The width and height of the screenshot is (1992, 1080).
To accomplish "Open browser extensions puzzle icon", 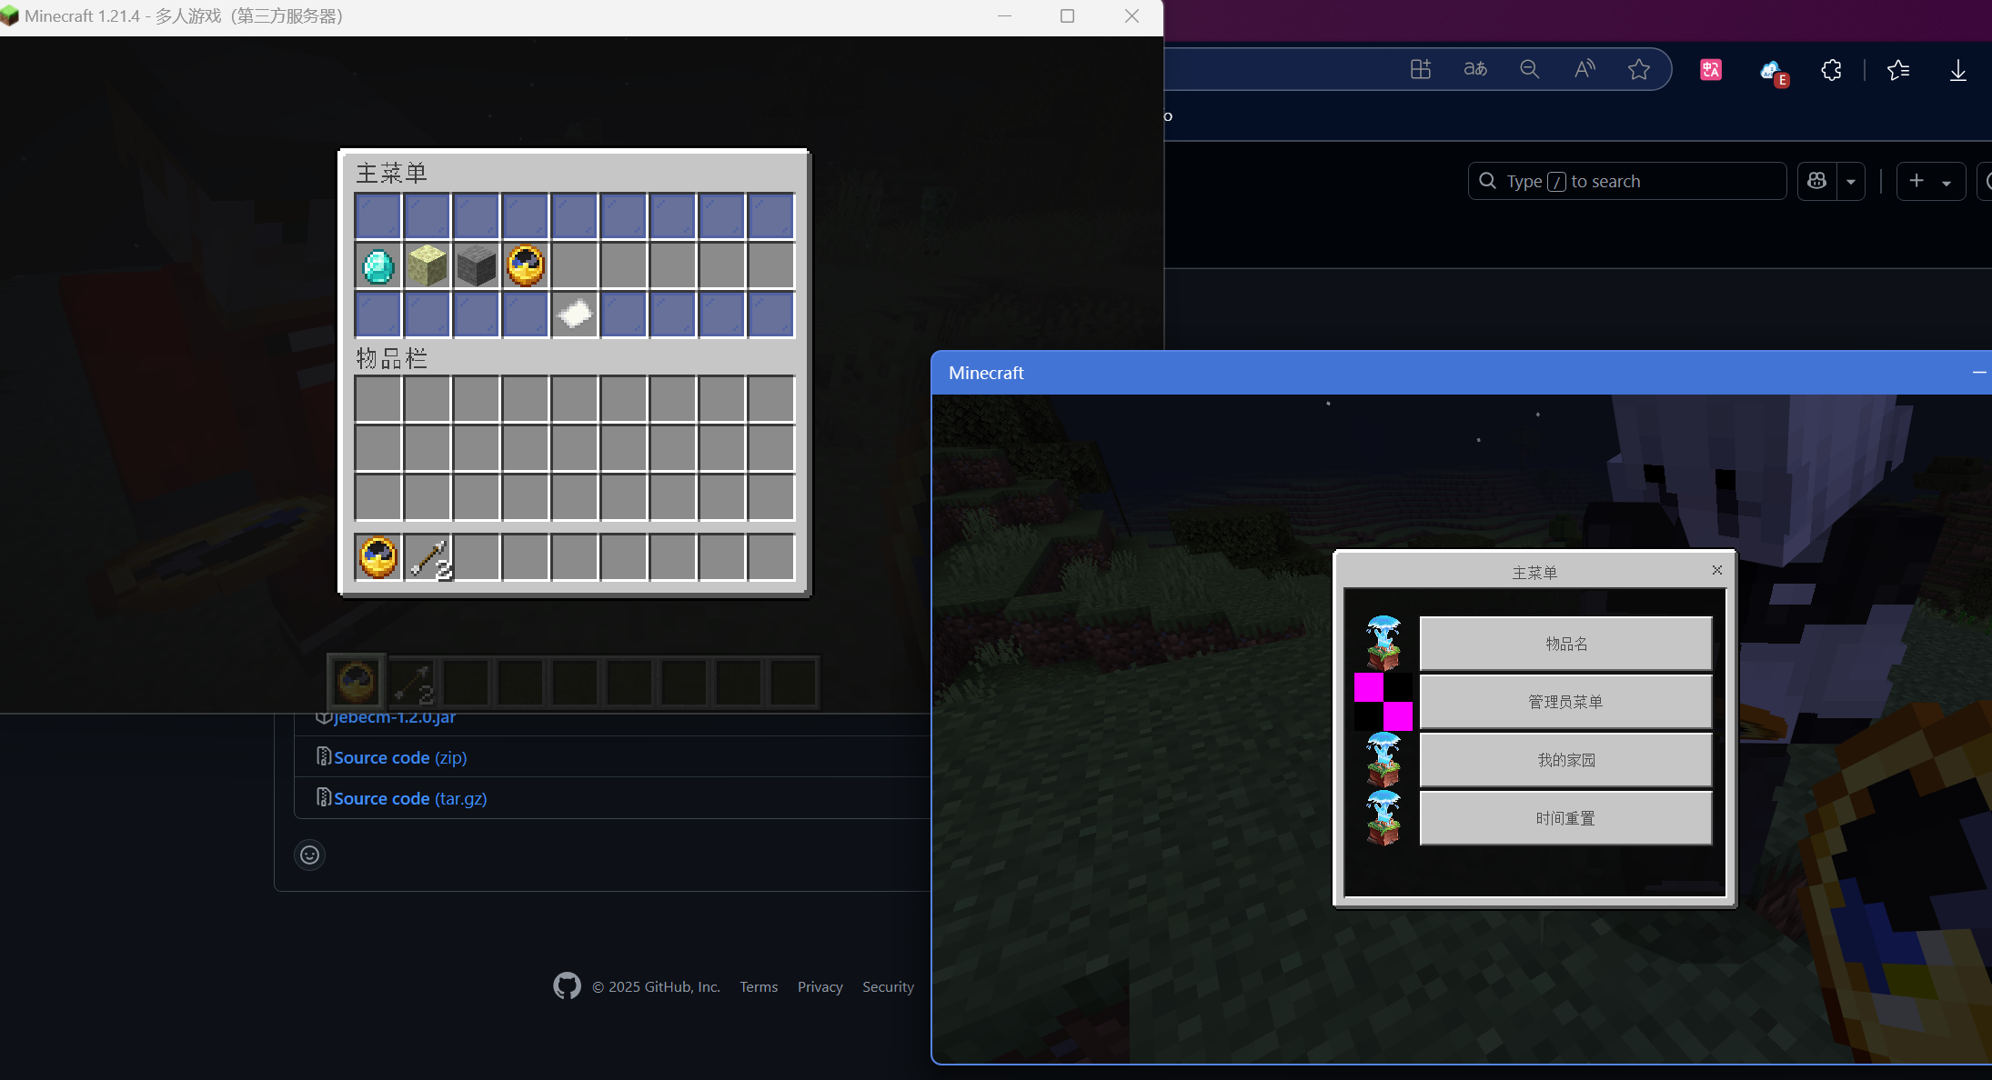I will pos(1832,70).
